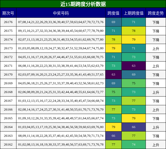166x149 pixels.
Task: Click previous span value 74 in row 26162
Action: point(134,144)
